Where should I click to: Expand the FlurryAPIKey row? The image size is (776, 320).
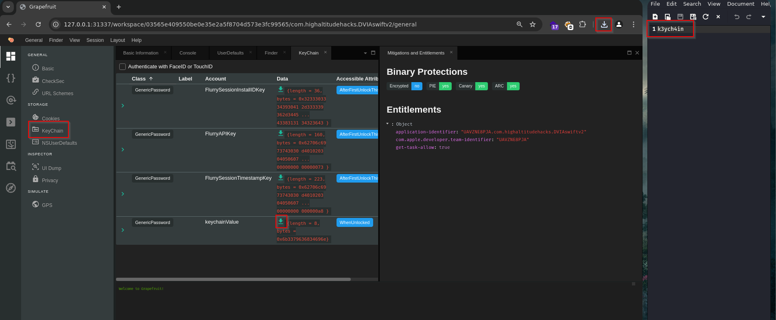tap(122, 150)
